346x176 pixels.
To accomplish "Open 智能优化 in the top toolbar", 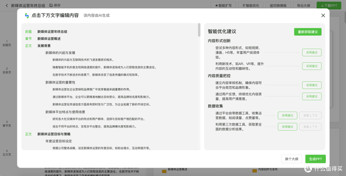I will coord(251,5).
